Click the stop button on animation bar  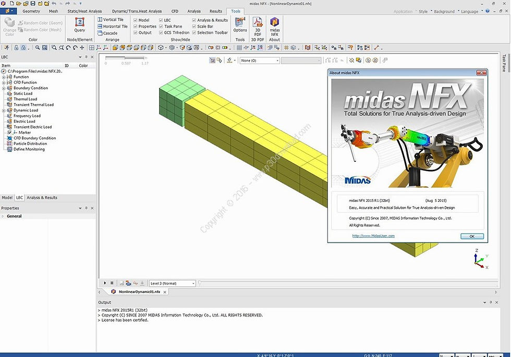point(112,283)
